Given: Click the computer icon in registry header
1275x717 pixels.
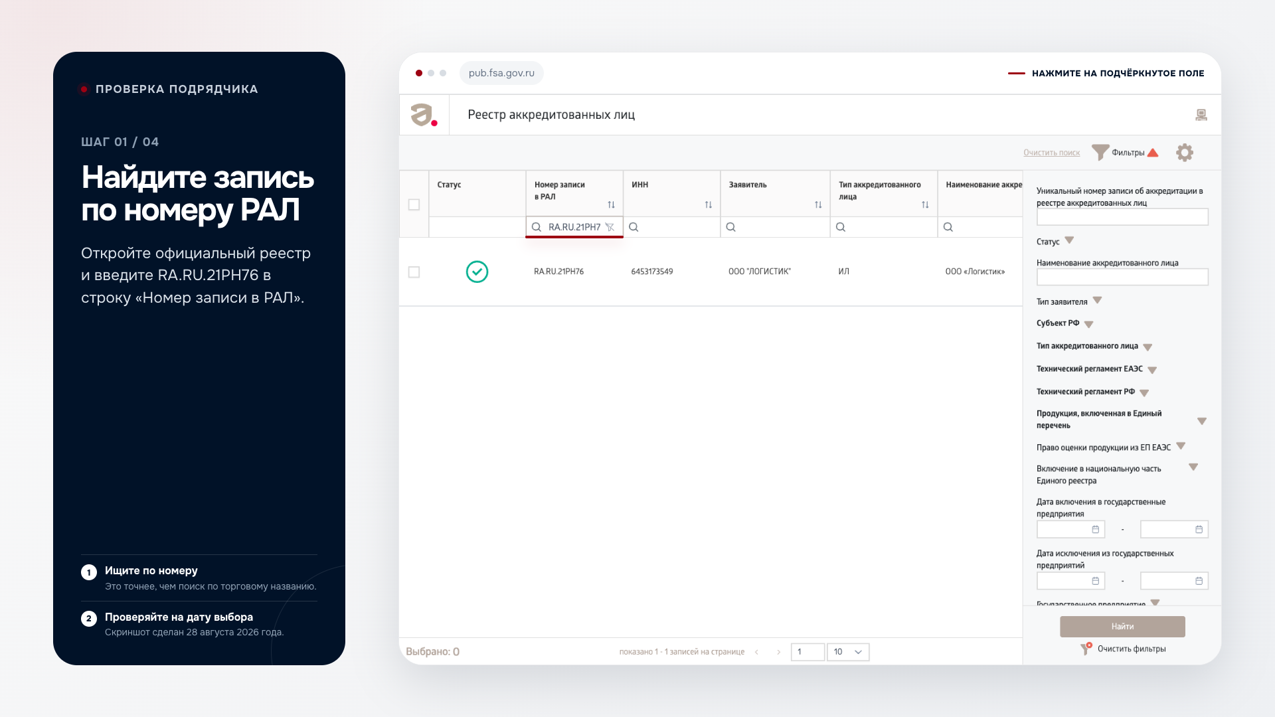Looking at the screenshot, I should coord(1201,115).
